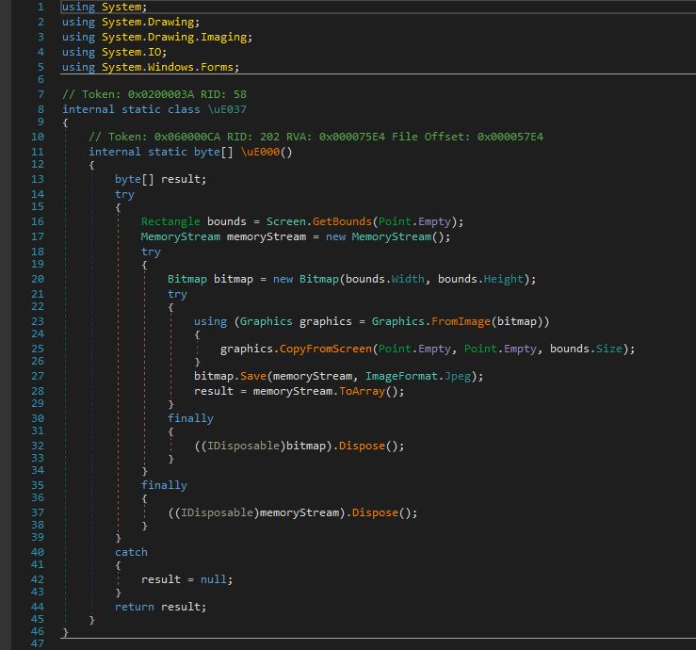Click the \uE037 class name
Screen dimensions: 696x650
coord(227,109)
